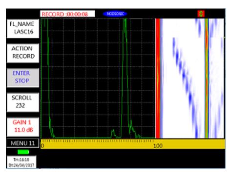
Task: Select the FL_NAME LASC16 button
Action: click(x=23, y=28)
